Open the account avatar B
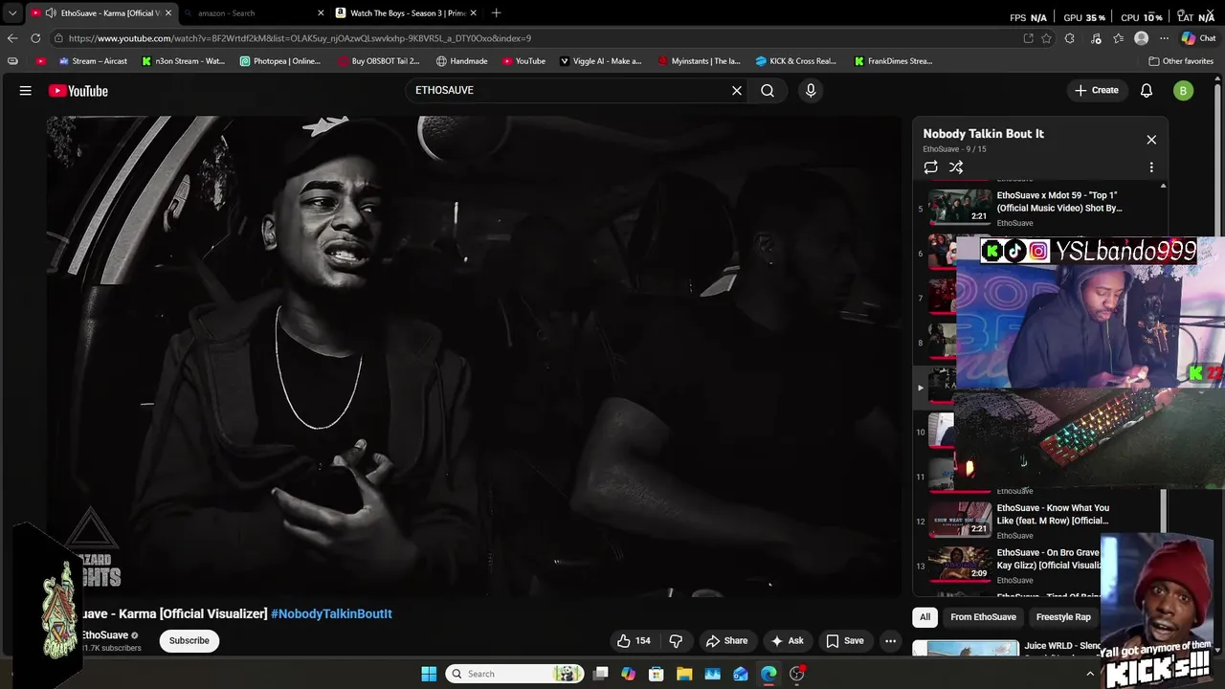Screen dimensions: 1225x689 (1184, 91)
